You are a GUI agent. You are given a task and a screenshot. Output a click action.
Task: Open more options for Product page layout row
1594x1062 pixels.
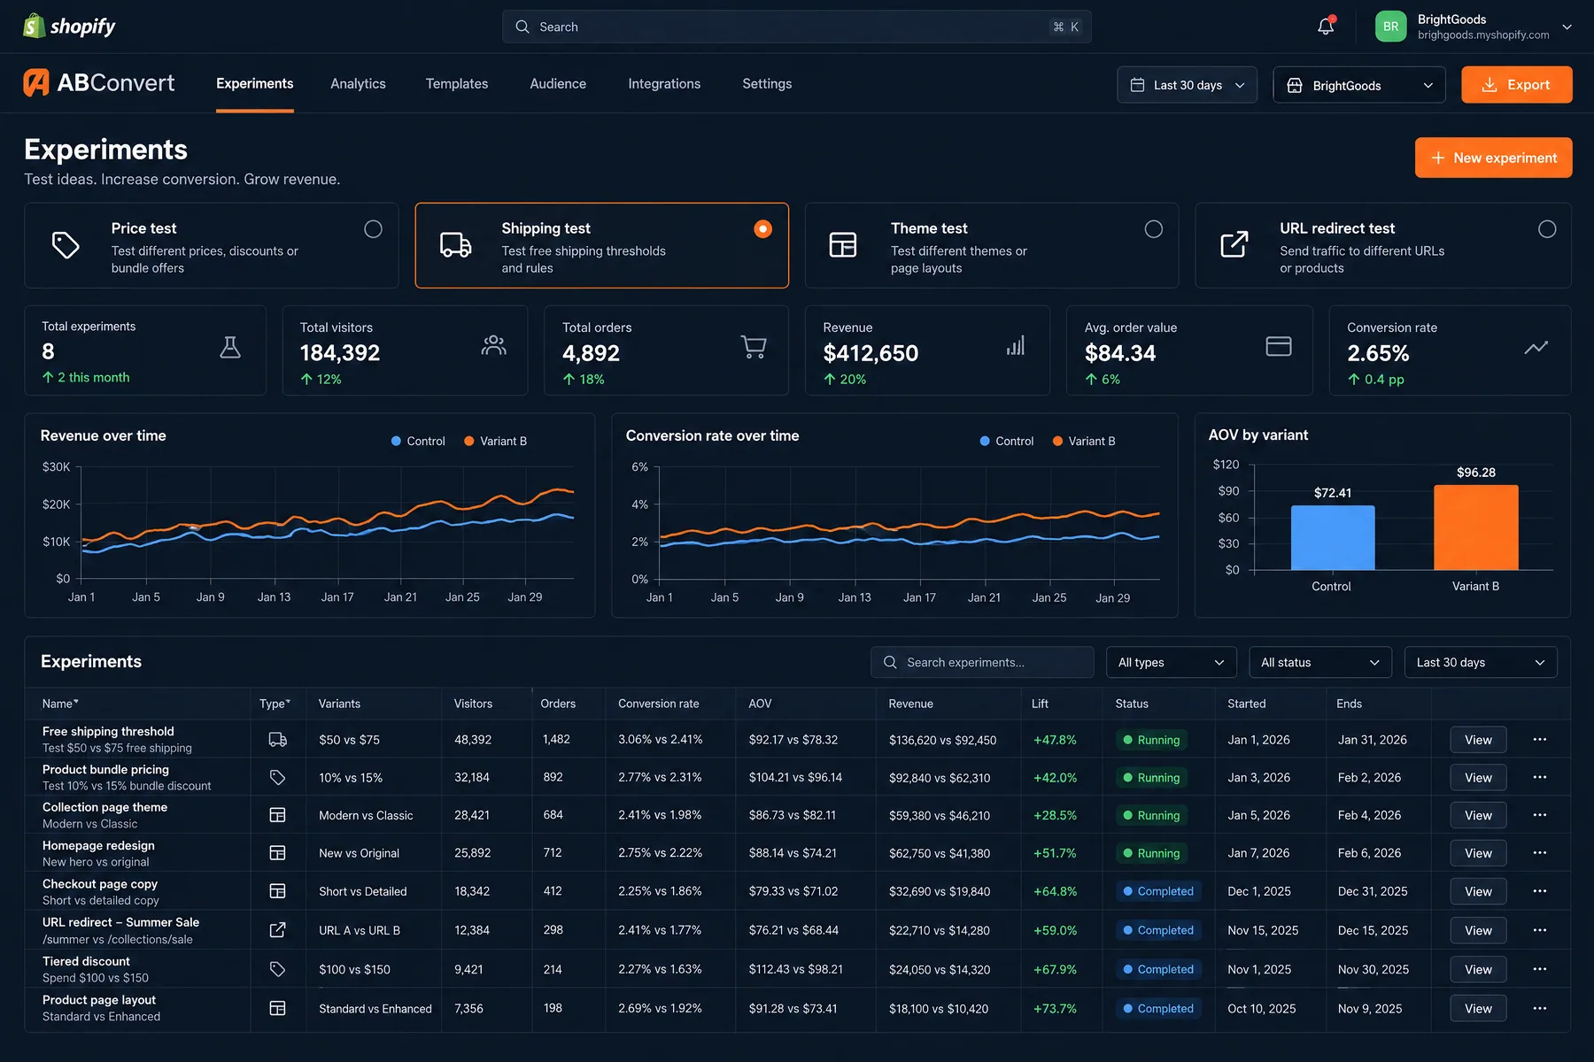pyautogui.click(x=1540, y=1008)
